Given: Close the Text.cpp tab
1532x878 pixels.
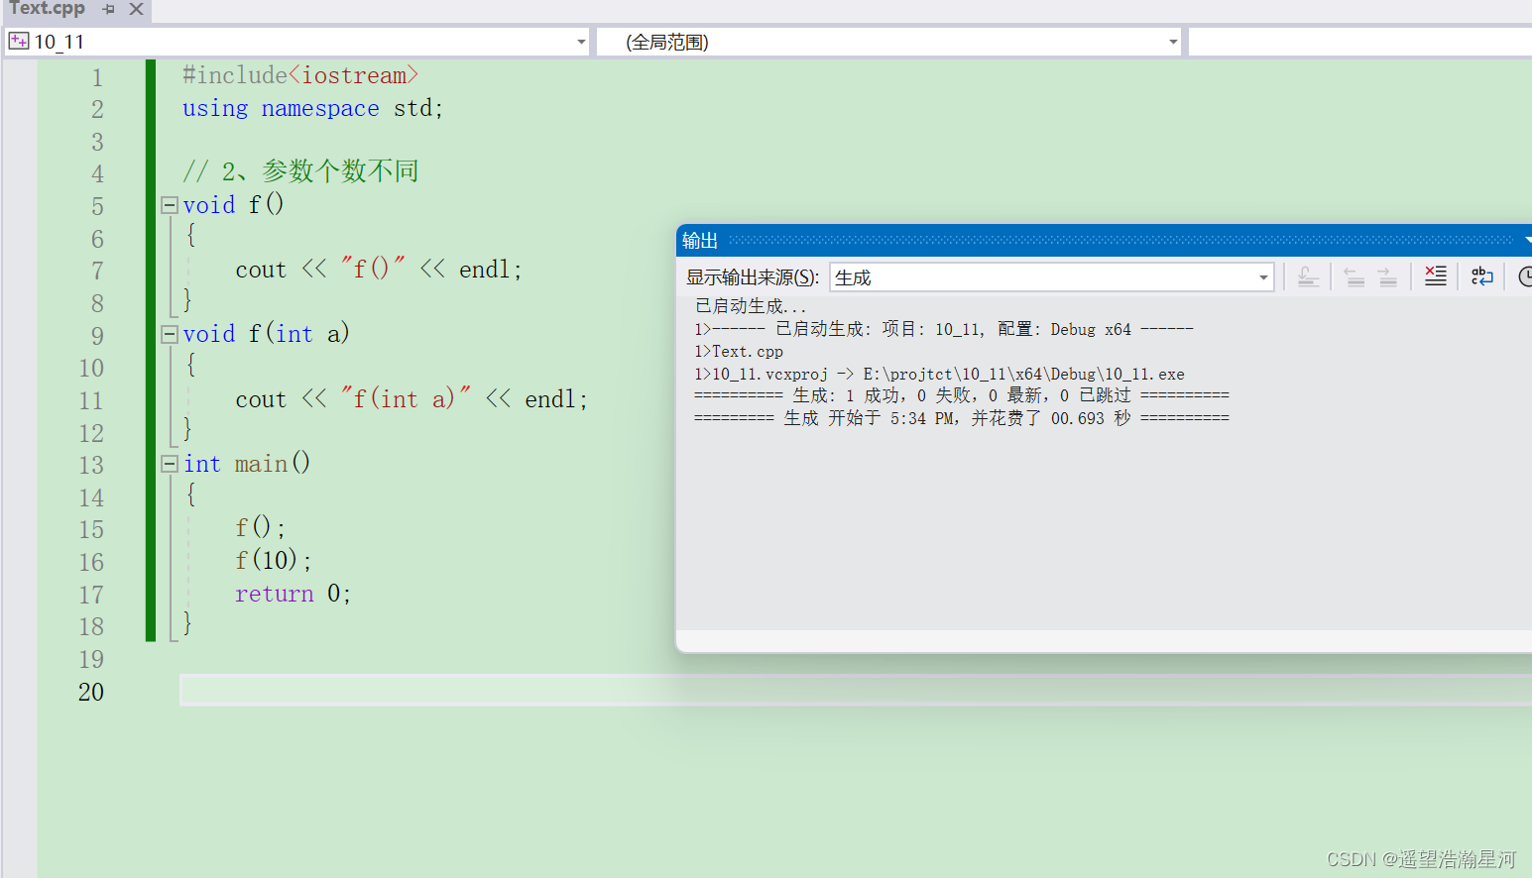Looking at the screenshot, I should 137,9.
